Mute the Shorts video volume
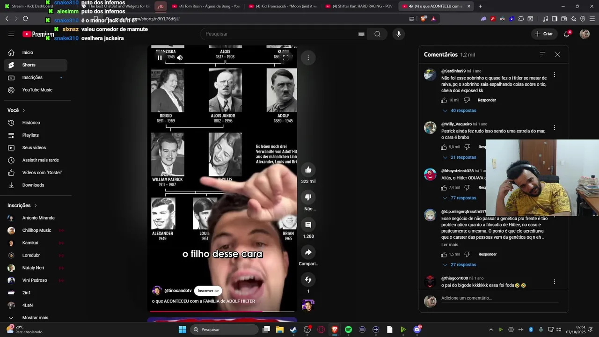 click(x=179, y=58)
